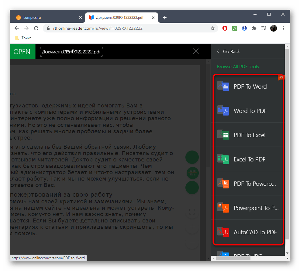Open a new browser tab

point(165,18)
